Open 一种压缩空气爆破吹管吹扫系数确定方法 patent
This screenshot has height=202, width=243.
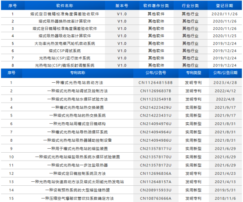(78, 198)
